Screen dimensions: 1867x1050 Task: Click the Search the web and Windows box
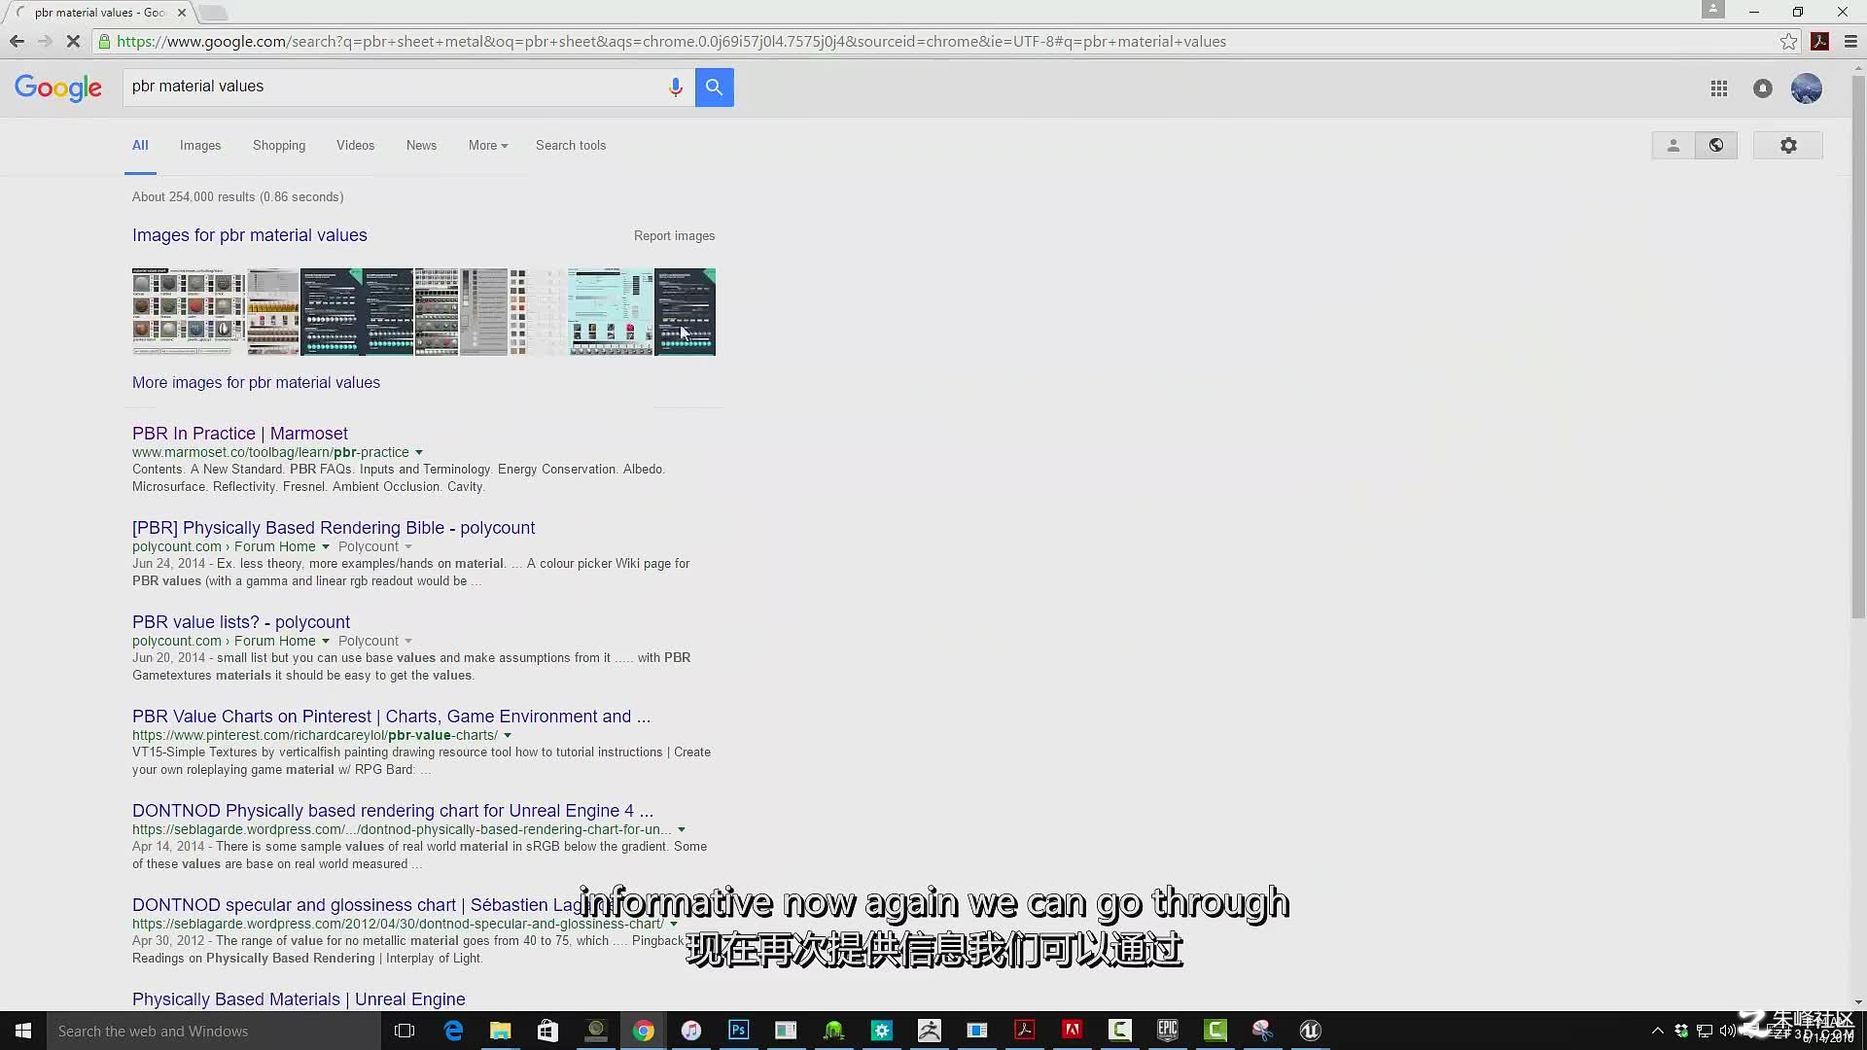(214, 1031)
